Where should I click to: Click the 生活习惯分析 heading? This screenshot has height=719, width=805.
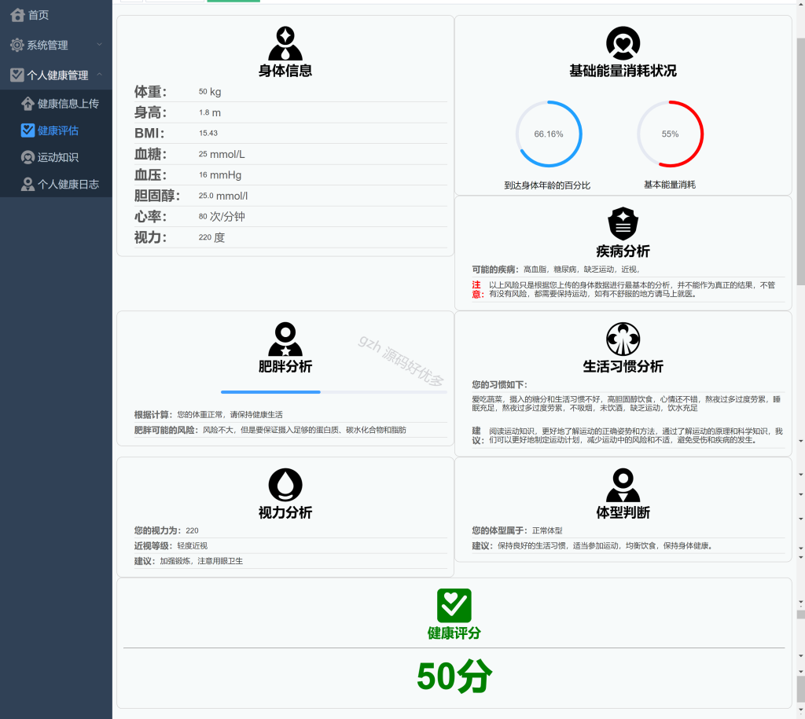pyautogui.click(x=623, y=366)
